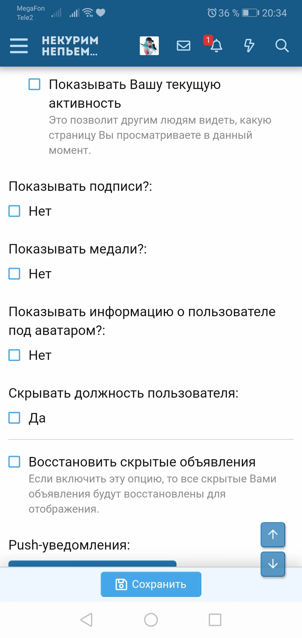Tap the НЕКУРИМ НЕПЬЕМ forum logo
Screen dimensions: 302x638
(70, 46)
